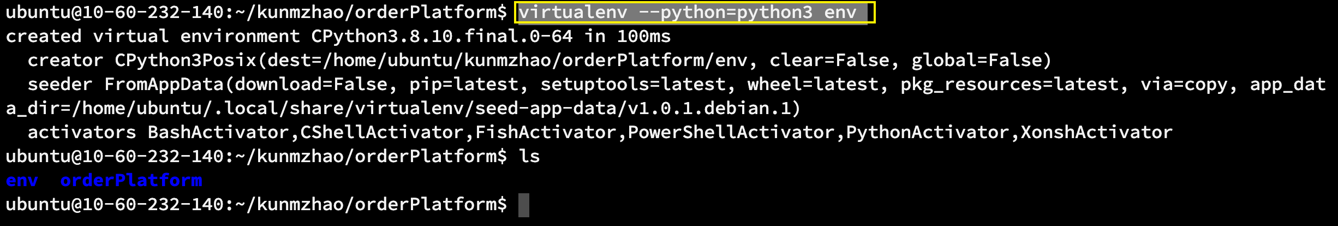Click the CPython3Posix creator line
Image resolution: width=1338 pixels, height=226 pixels.
coord(540,61)
